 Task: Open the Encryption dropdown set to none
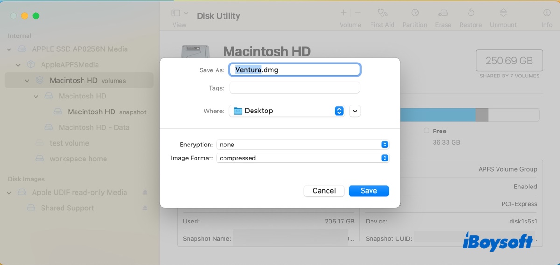click(302, 145)
